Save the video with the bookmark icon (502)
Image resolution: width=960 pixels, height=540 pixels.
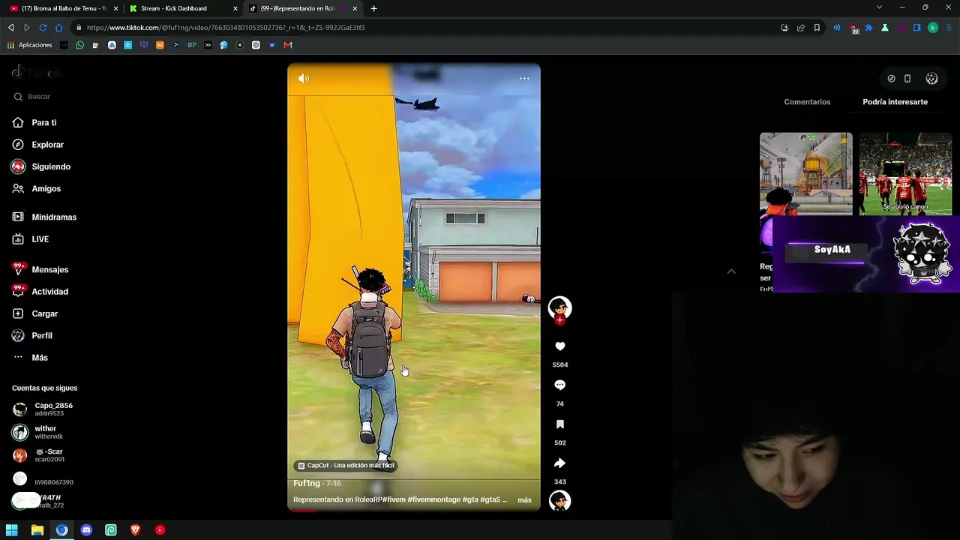click(x=559, y=424)
